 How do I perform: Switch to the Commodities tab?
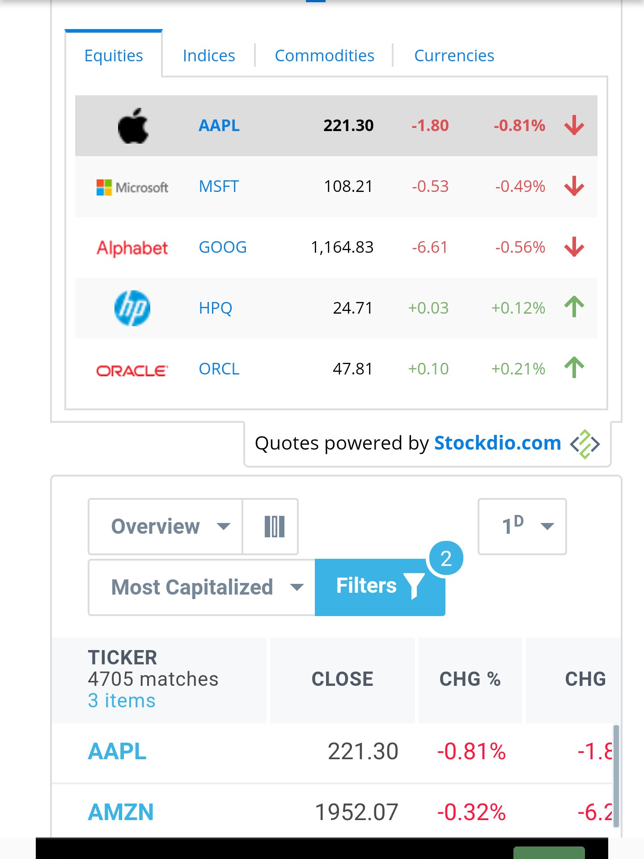coord(324,56)
